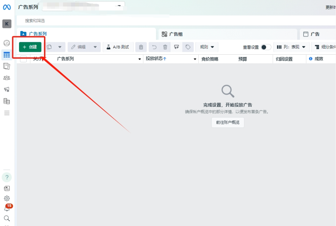Screen dimensions: 336x226
Task: Open the all tools hamburger menu
Action: click(7, 113)
